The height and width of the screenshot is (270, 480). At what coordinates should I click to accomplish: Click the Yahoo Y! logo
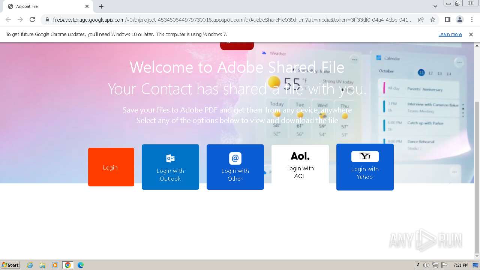coord(365,156)
